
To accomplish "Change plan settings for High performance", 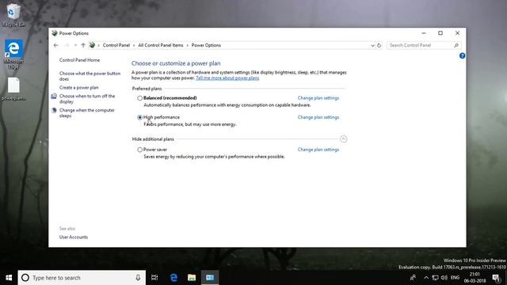I will [318, 117].
